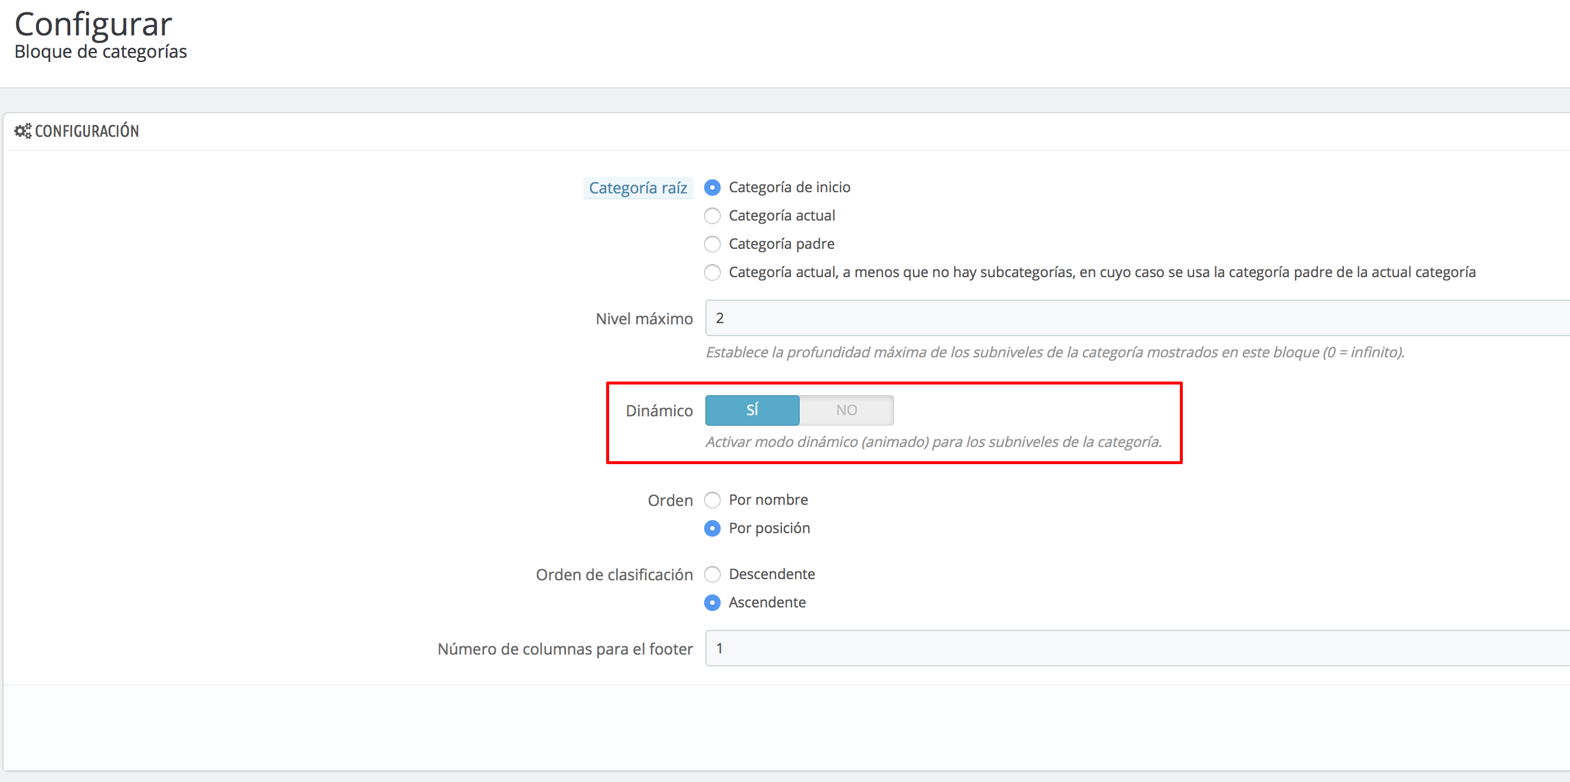This screenshot has height=782, width=1570.
Task: Click the 'Nivel máximo' input field
Action: [1134, 318]
